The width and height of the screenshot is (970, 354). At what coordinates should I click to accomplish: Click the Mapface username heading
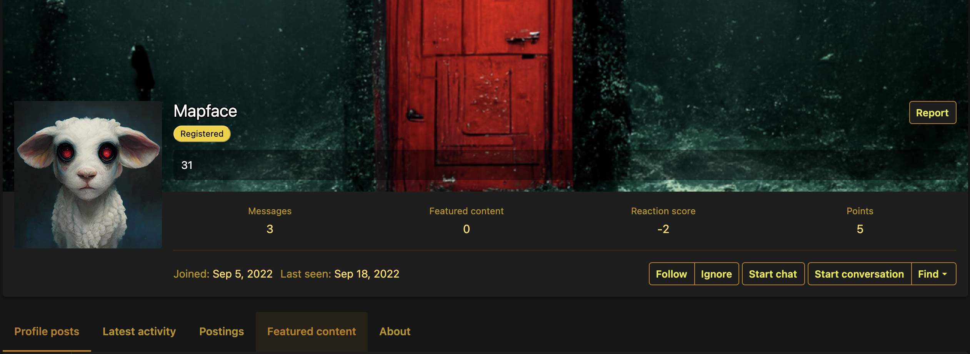[x=205, y=111]
